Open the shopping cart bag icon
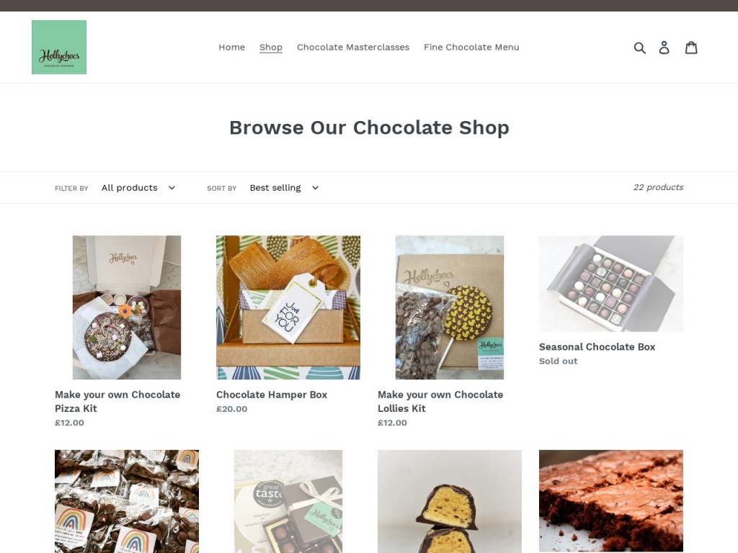This screenshot has width=738, height=553. coord(691,48)
